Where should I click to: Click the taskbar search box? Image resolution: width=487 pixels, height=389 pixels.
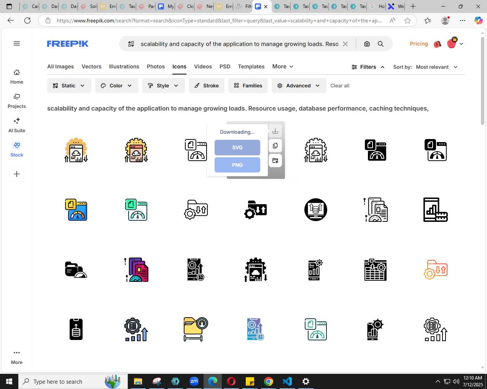73,381
